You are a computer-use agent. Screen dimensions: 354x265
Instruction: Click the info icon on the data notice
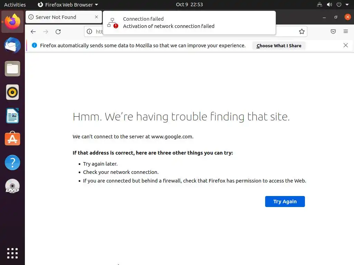pyautogui.click(x=34, y=45)
